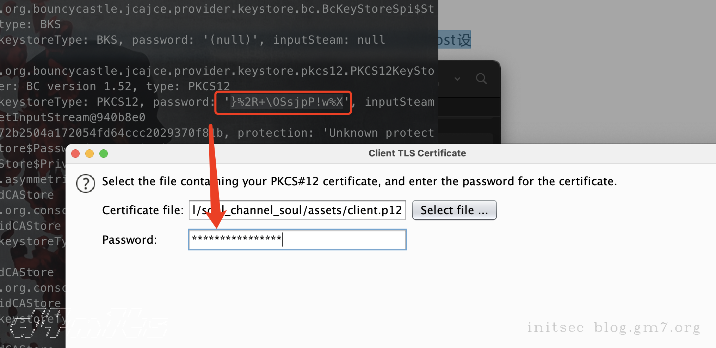Maximize the dialog with the green button
Image resolution: width=716 pixels, height=348 pixels.
104,154
